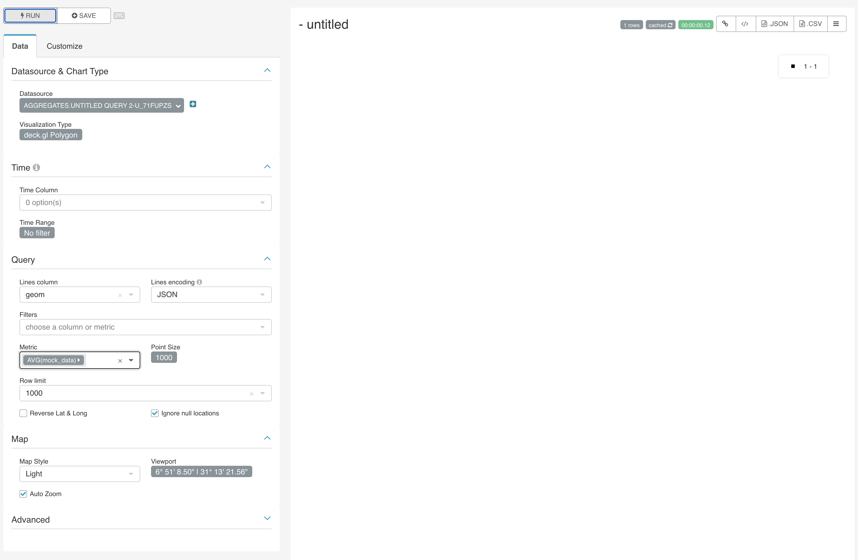The image size is (858, 560).
Task: Edit the Point Size value of 1000
Action: pos(164,357)
